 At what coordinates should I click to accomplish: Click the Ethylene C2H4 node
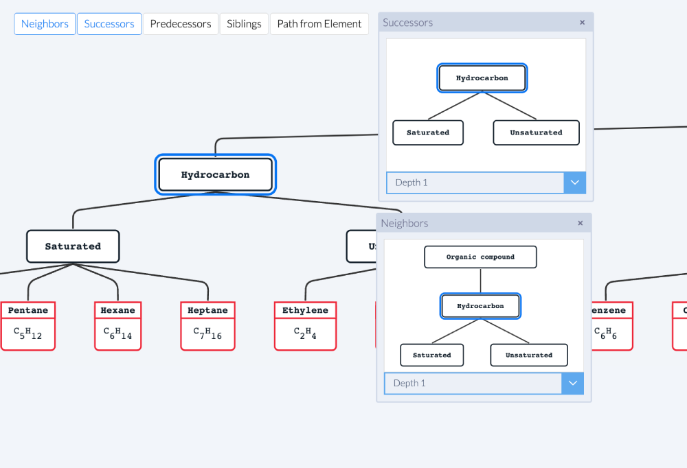click(305, 326)
